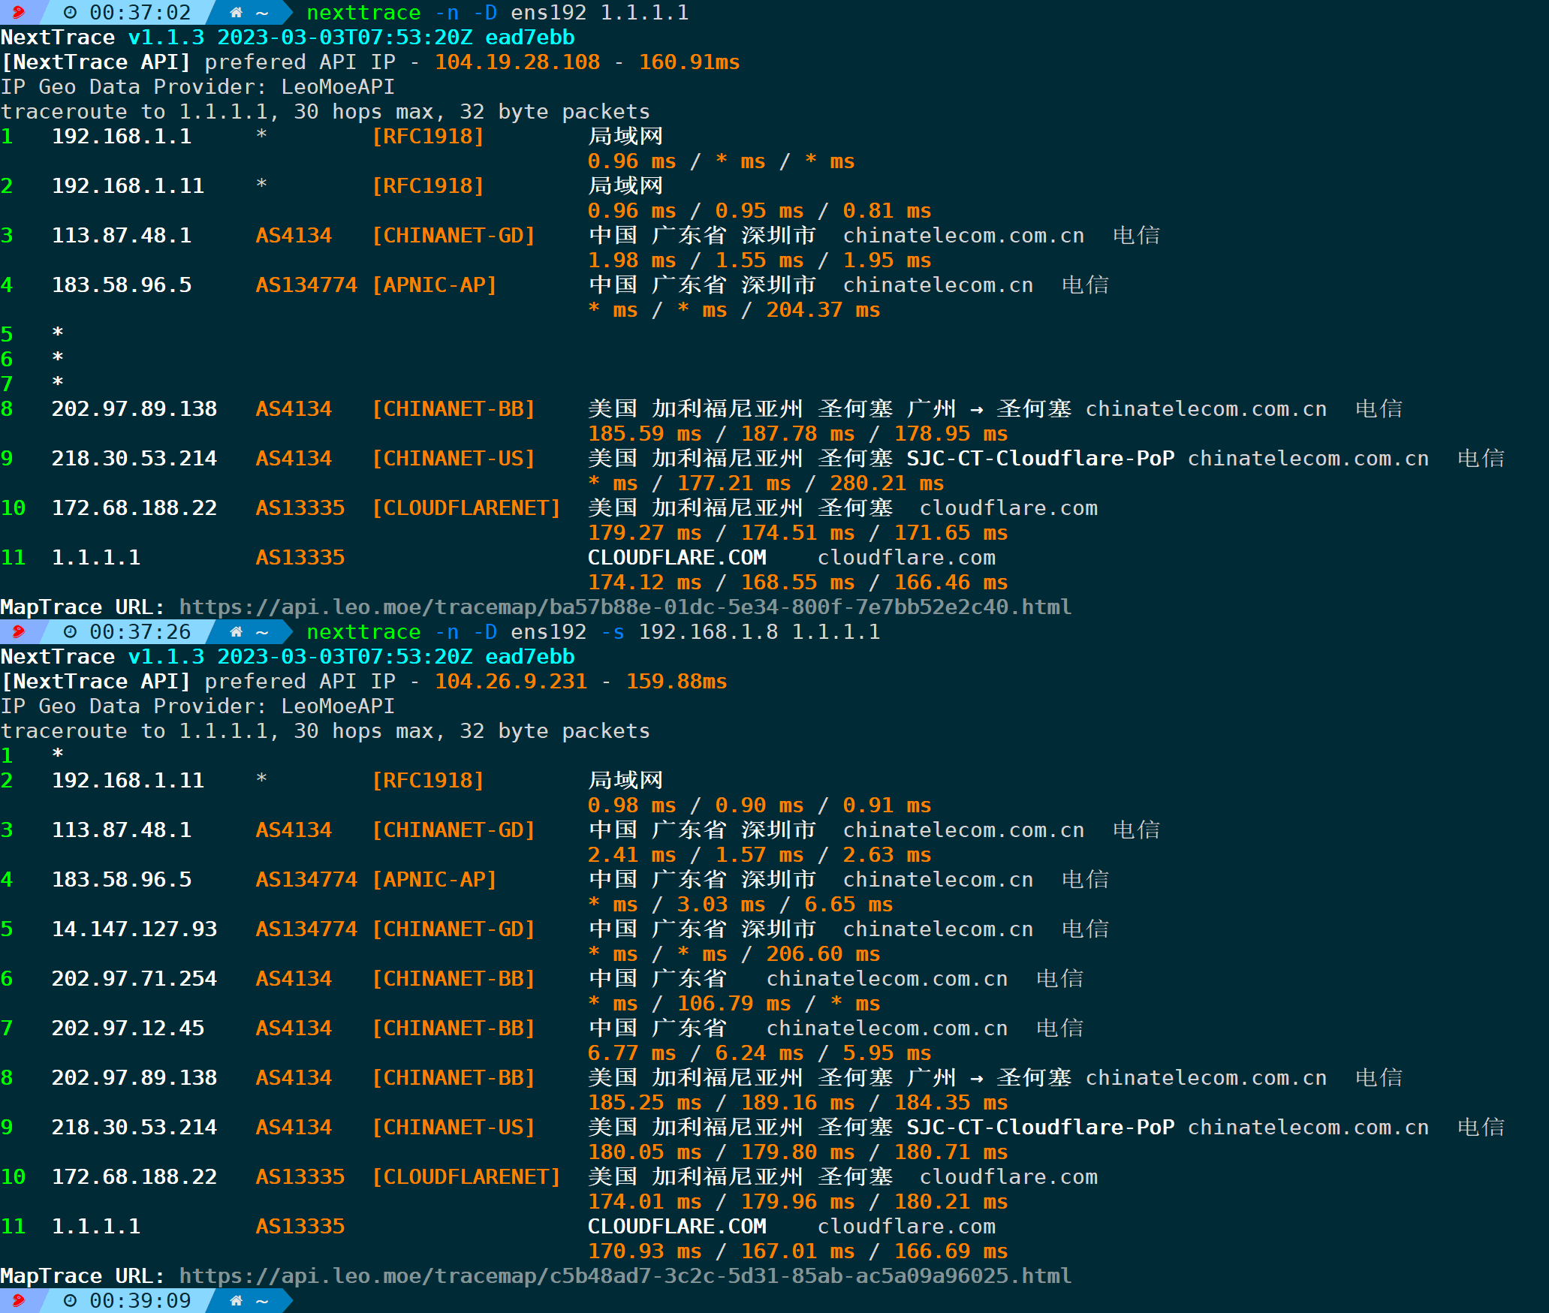The image size is (1549, 1313).
Task: Click the latency 204.37 ms
Action: (823, 309)
